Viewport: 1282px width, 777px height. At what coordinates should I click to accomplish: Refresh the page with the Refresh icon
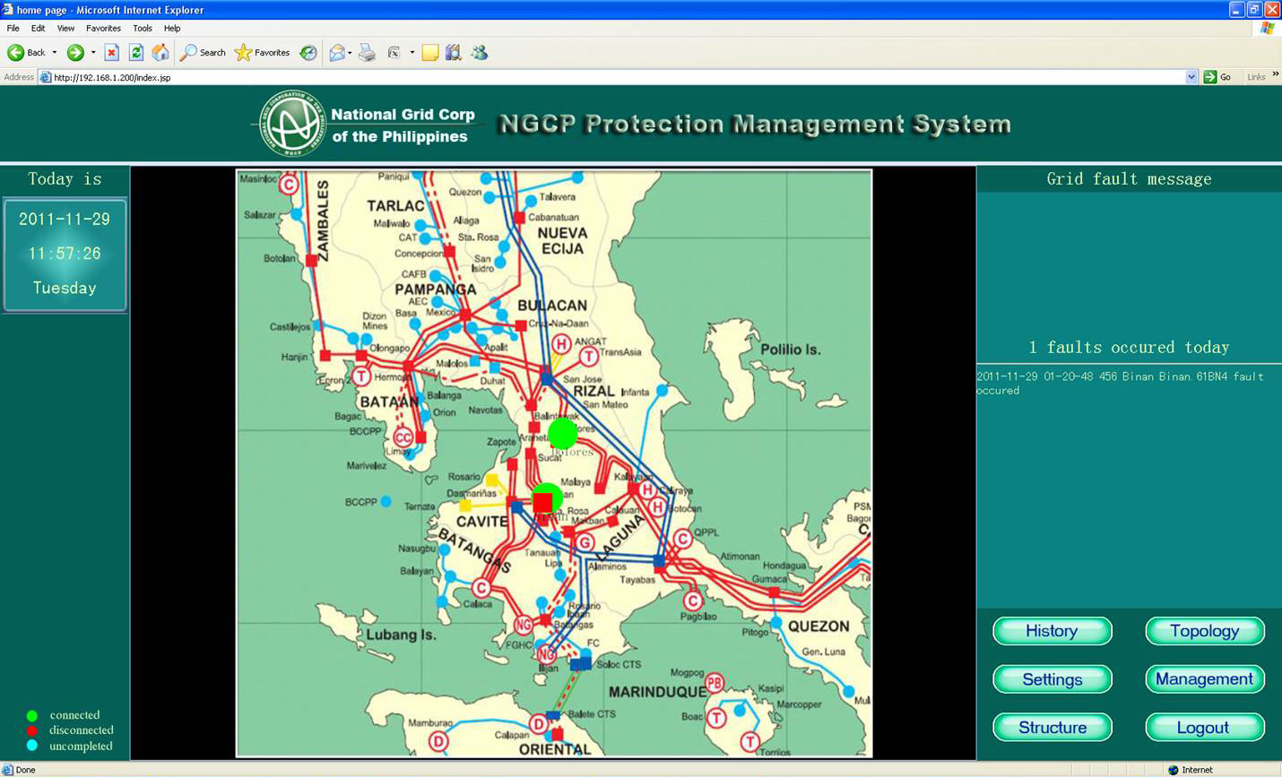135,53
